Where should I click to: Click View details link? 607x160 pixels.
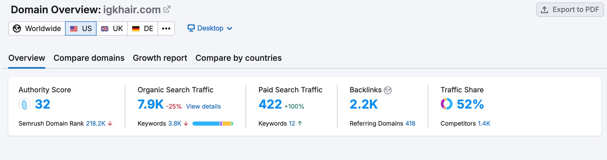point(203,106)
